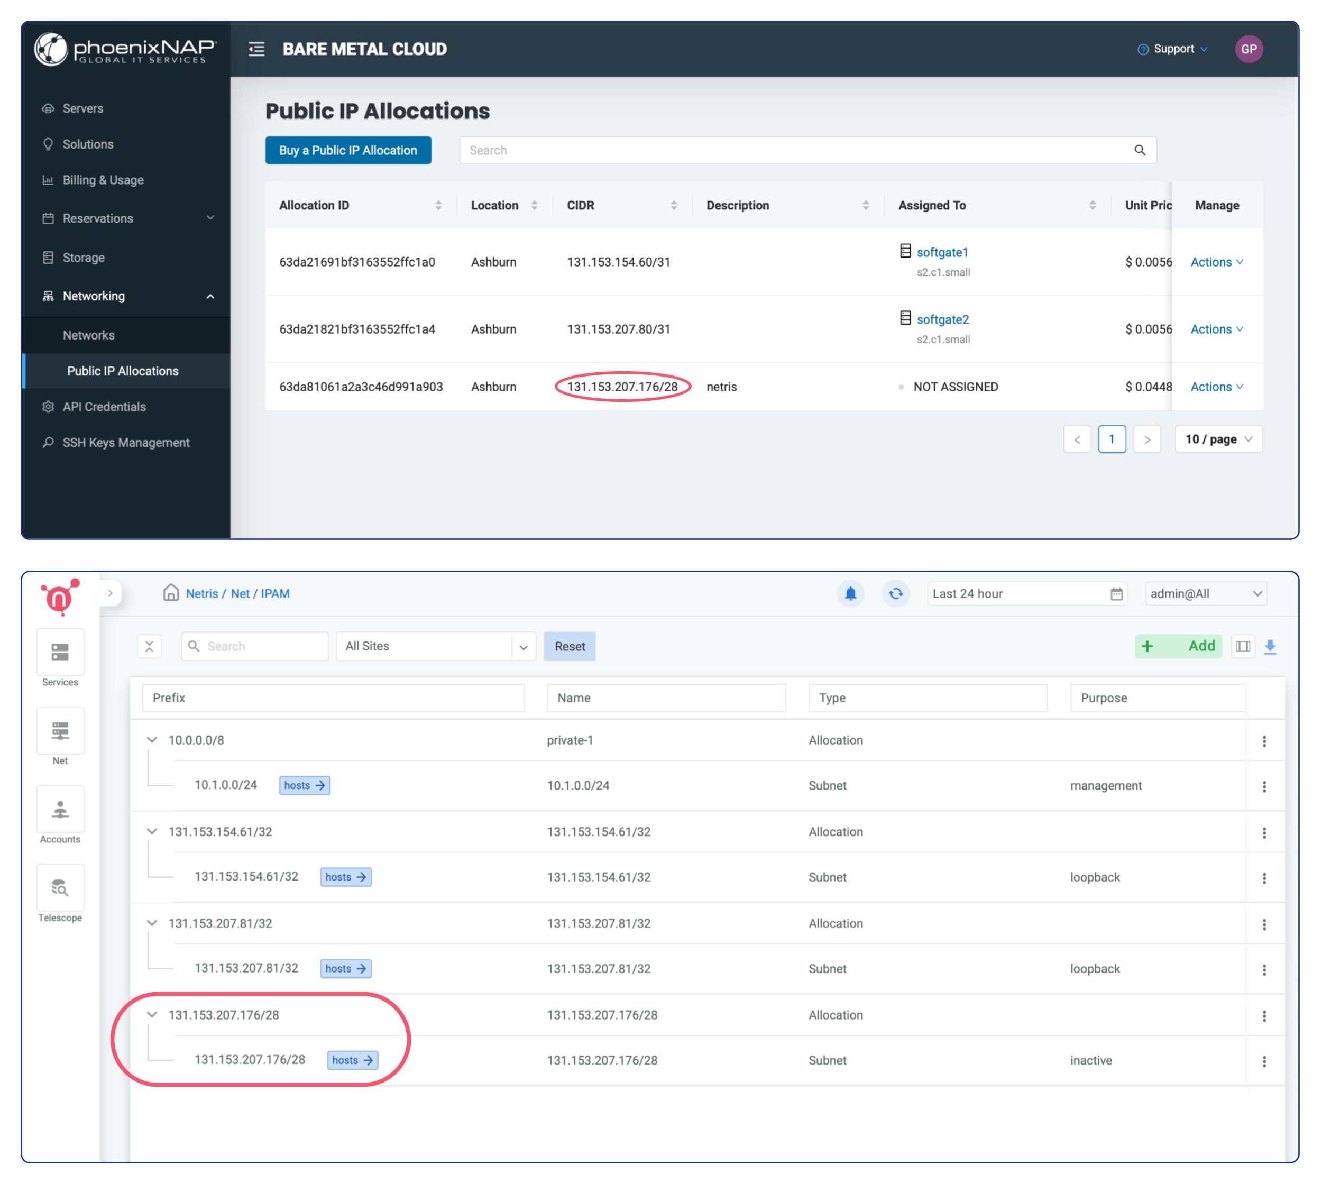Open the Billing & Usage menu item
Image resolution: width=1322 pixels, height=1183 pixels.
coord(103,180)
